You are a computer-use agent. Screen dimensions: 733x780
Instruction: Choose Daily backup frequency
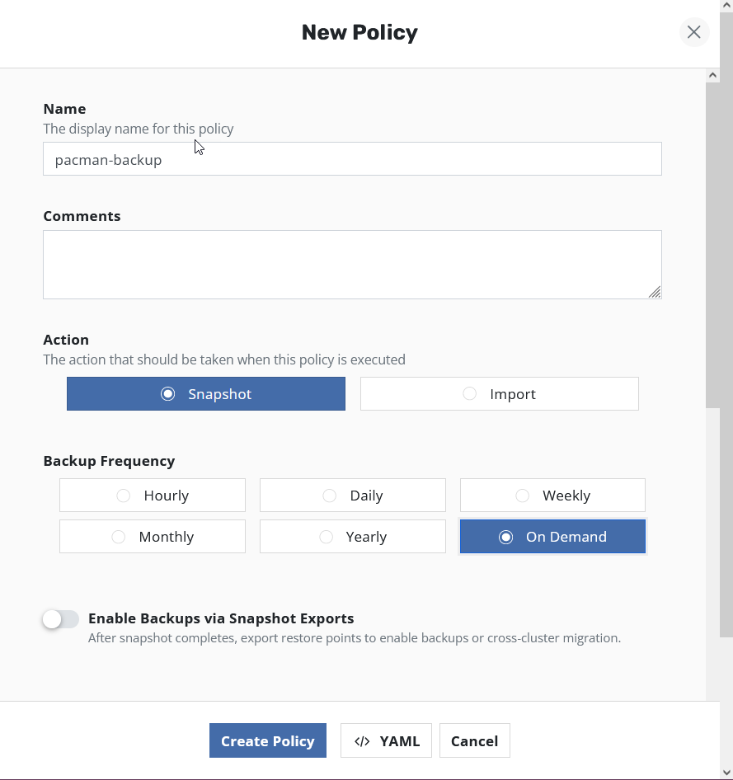(352, 496)
